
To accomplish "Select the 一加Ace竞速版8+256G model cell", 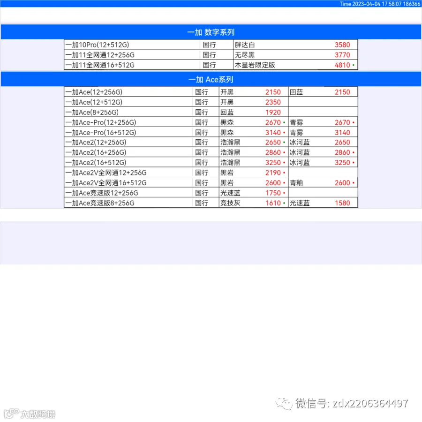I will click(x=128, y=203).
